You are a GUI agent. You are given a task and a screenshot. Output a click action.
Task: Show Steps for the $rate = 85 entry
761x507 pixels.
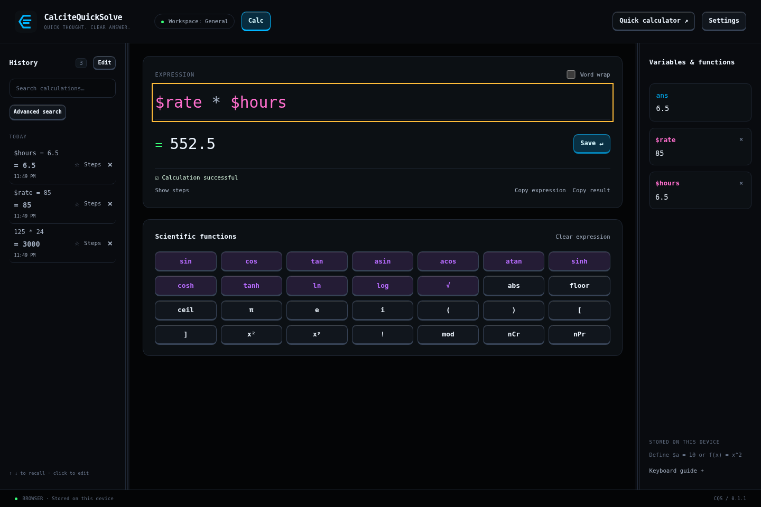click(x=92, y=204)
